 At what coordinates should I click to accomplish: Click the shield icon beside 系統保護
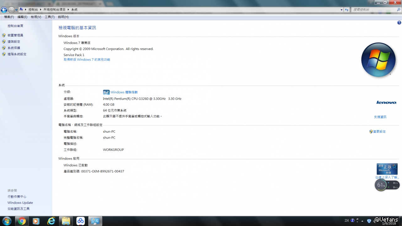4,48
